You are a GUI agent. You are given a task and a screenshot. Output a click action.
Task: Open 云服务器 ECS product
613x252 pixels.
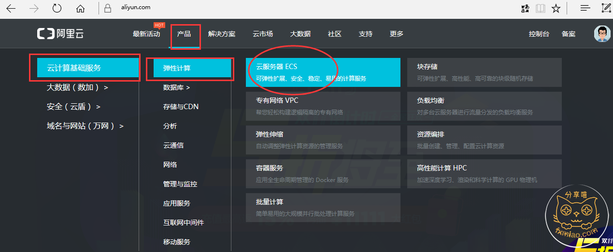pos(323,72)
